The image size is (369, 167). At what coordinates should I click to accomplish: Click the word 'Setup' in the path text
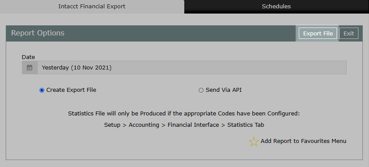[x=112, y=125]
